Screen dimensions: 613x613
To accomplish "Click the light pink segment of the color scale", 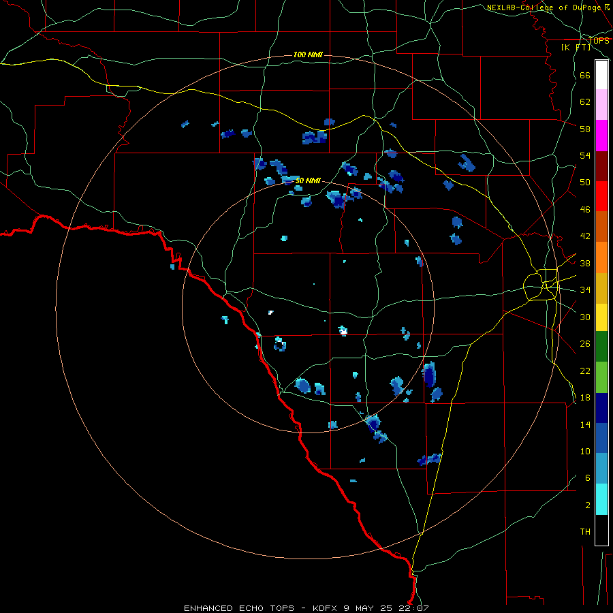I will [x=601, y=105].
